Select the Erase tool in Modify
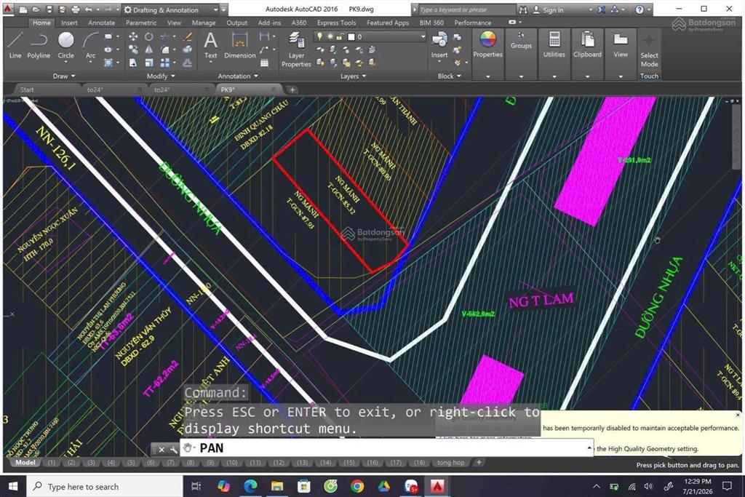745x497 pixels. click(x=188, y=36)
